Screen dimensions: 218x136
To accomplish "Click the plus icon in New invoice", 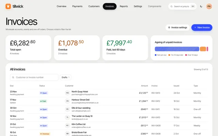I will 195,28.
